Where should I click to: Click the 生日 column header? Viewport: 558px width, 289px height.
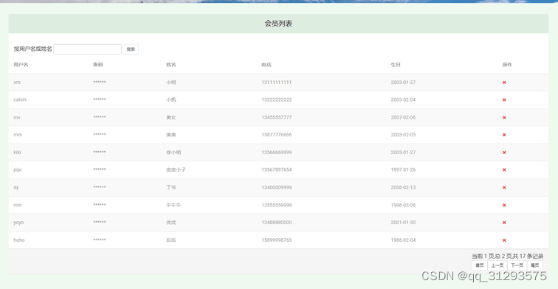pyautogui.click(x=396, y=65)
